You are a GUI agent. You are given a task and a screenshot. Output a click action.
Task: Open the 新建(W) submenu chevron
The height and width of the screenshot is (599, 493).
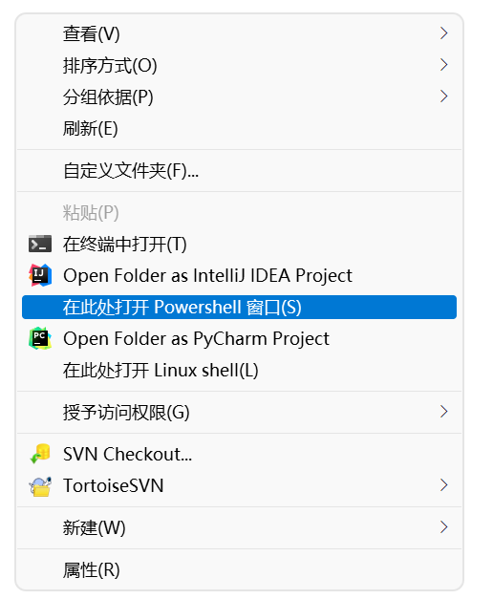[443, 527]
